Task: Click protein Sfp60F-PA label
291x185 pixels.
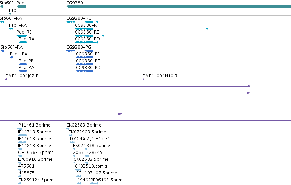Action: click(x=12, y=47)
